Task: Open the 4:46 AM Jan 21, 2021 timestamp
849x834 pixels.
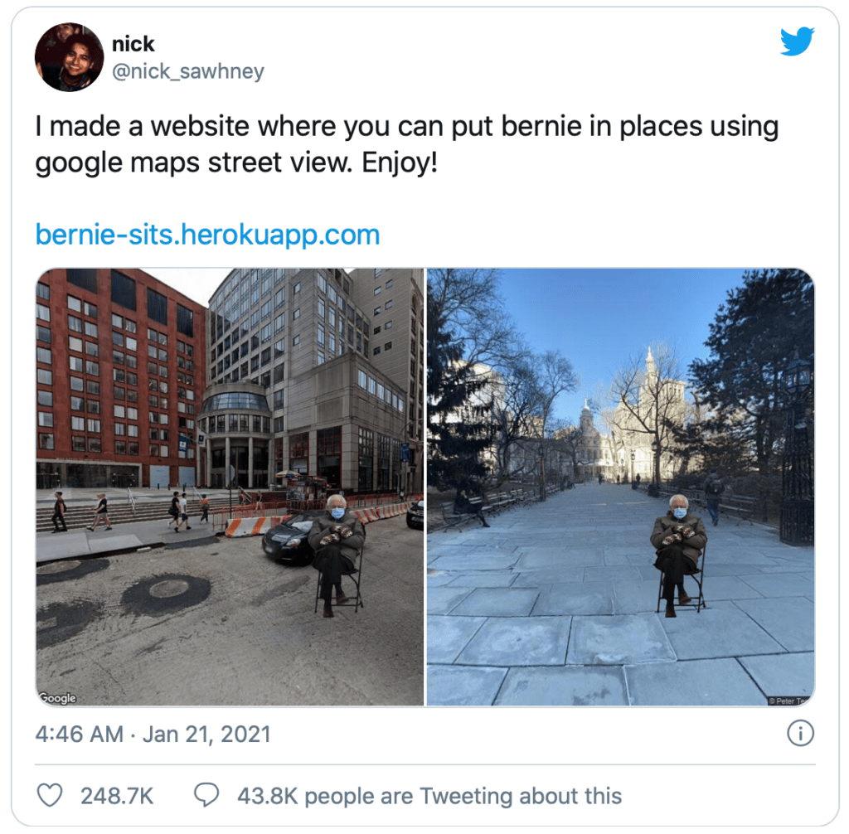Action: pos(153,734)
